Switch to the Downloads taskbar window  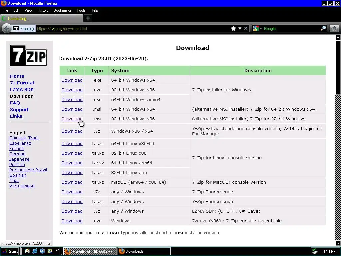point(144,251)
